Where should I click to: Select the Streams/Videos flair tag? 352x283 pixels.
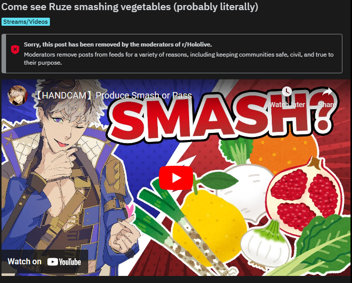pyautogui.click(x=26, y=22)
